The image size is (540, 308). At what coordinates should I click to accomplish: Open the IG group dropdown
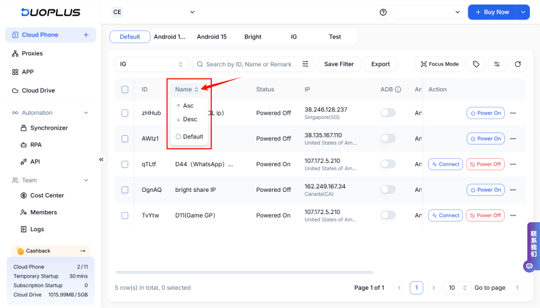(151, 64)
